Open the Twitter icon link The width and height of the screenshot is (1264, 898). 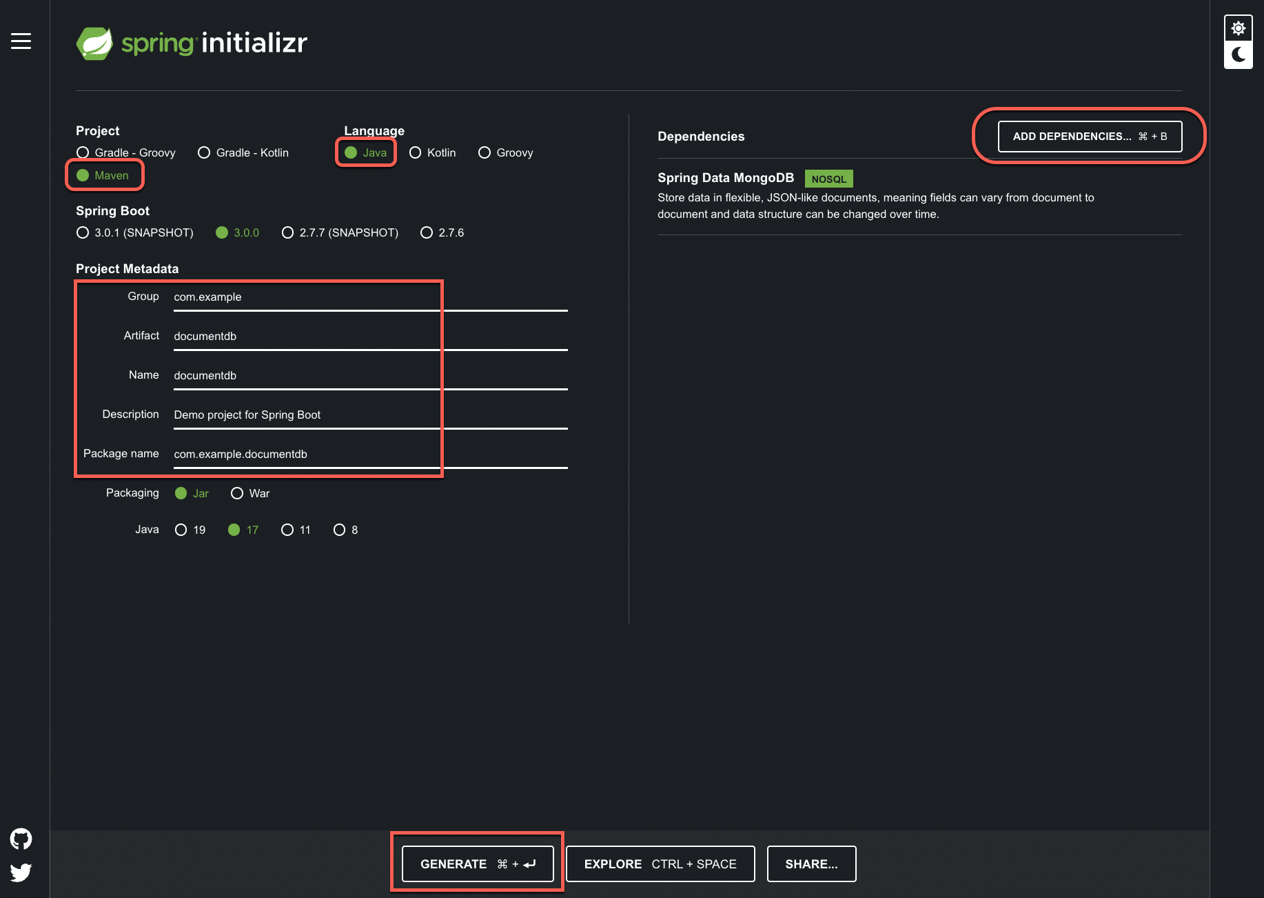(x=21, y=872)
